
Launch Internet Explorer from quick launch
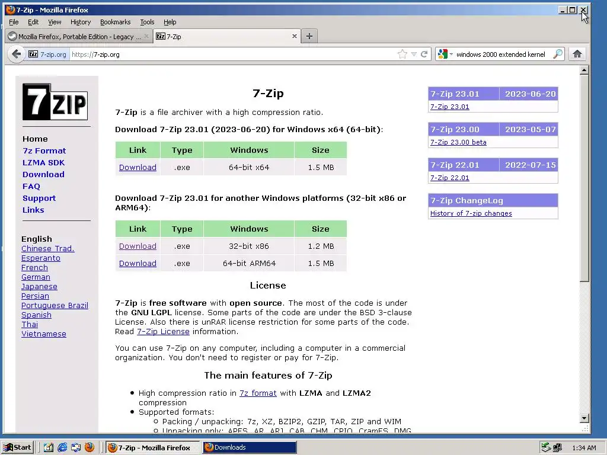(x=62, y=447)
